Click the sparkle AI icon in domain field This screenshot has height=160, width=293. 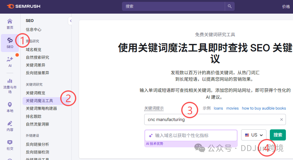point(151,136)
